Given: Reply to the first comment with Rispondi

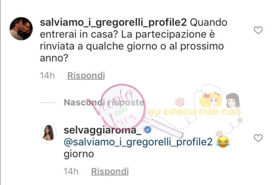Looking at the screenshot, I should coord(86,76).
